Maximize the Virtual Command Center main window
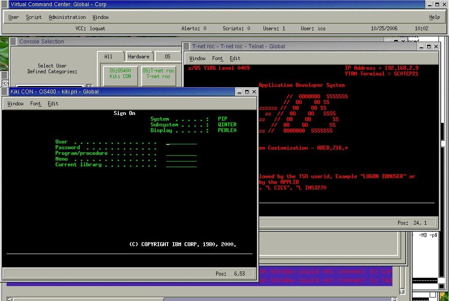Image resolution: width=449 pixels, height=301 pixels. [x=437, y=4]
